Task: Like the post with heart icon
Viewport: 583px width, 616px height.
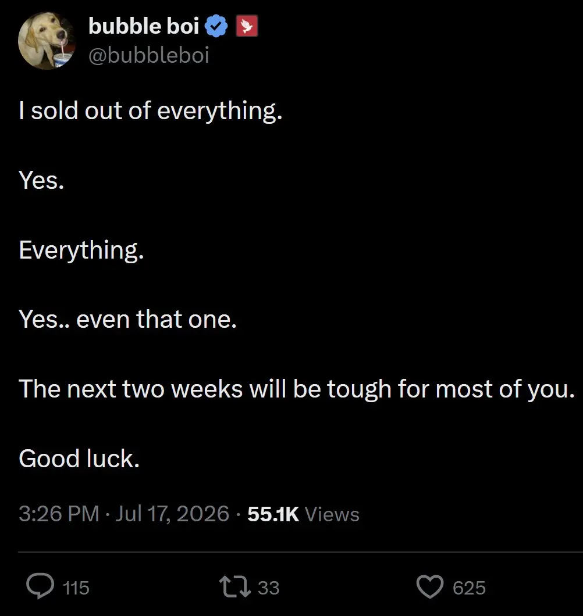Action: coord(430,586)
